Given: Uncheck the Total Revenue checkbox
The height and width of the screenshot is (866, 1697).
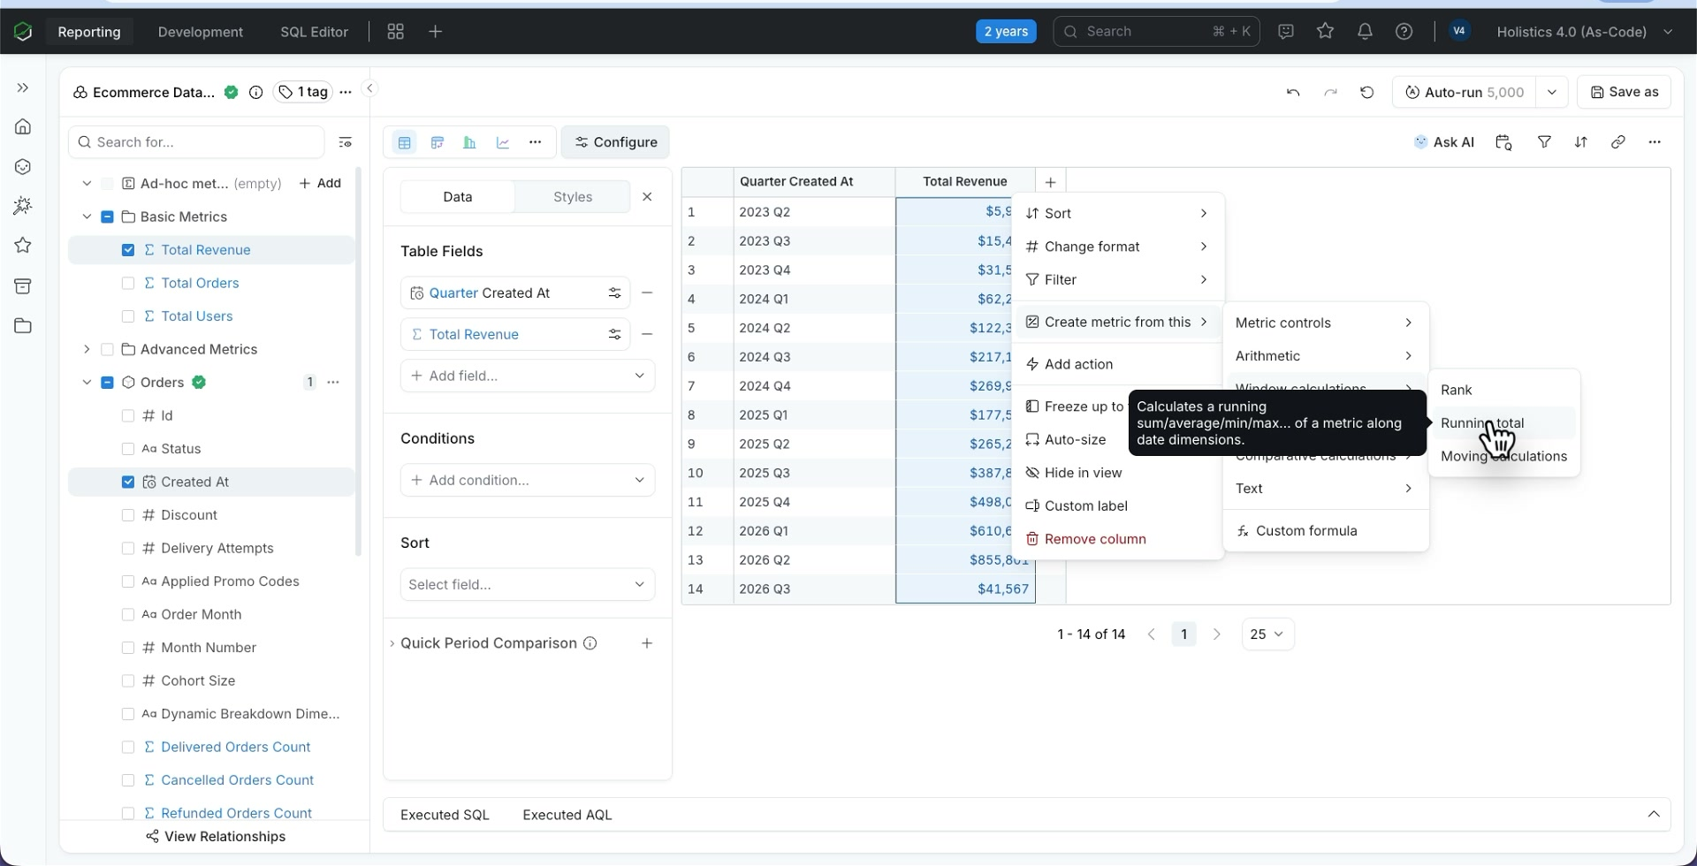Looking at the screenshot, I should pos(128,250).
